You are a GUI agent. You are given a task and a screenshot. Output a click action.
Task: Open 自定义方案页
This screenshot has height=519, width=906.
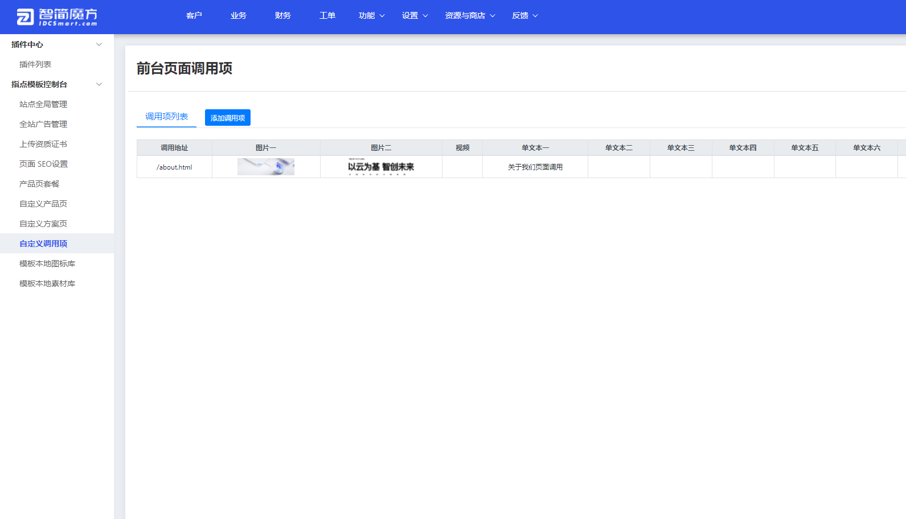pos(43,224)
